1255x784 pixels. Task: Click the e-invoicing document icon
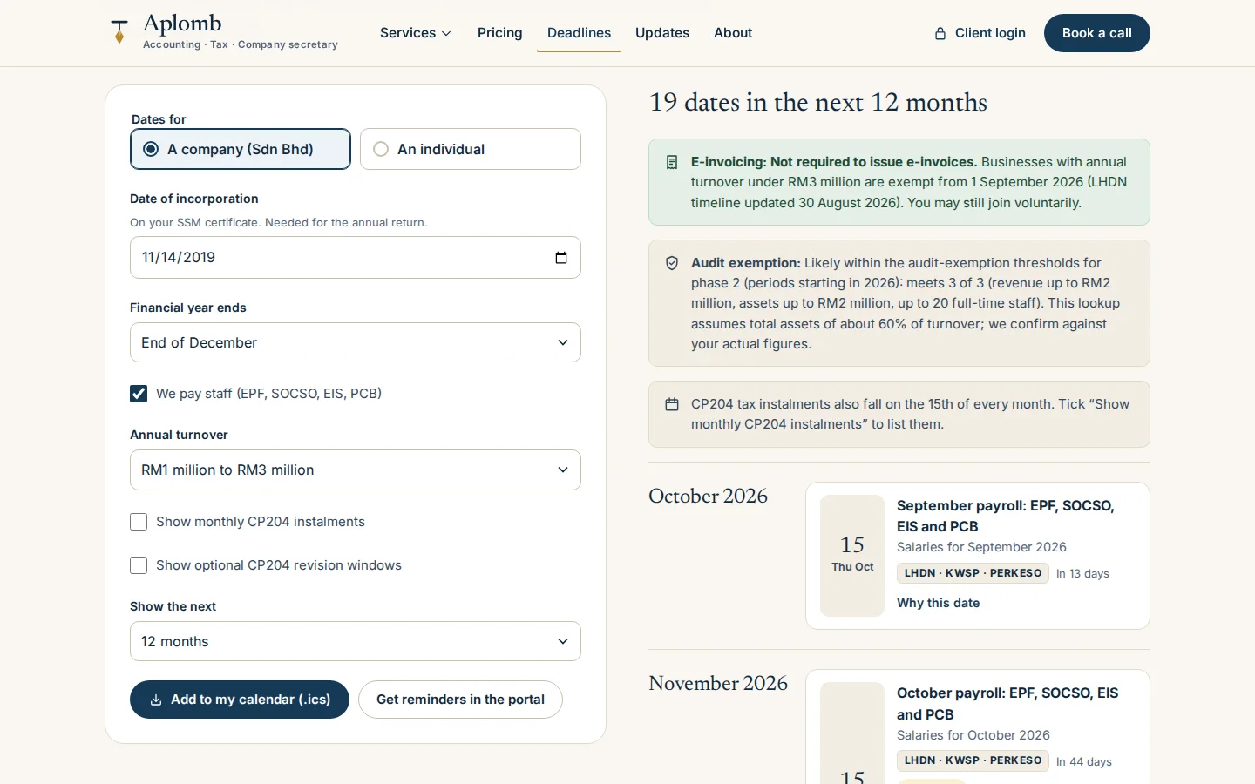(x=672, y=162)
